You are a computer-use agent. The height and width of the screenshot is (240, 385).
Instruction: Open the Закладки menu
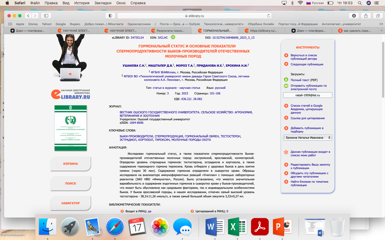(x=103, y=3)
